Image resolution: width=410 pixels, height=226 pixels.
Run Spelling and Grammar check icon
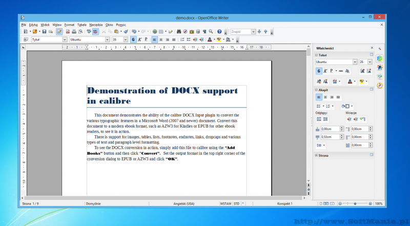click(x=89, y=32)
